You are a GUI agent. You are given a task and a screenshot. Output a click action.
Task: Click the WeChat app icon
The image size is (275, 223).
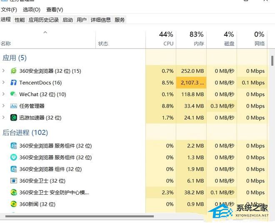[13, 94]
